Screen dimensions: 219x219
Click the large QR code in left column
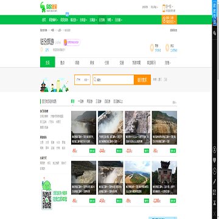pos(47,200)
